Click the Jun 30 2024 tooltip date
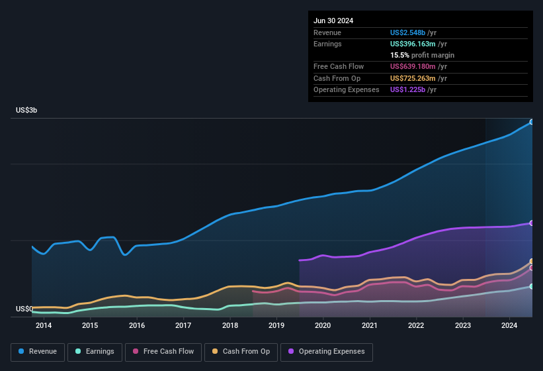The width and height of the screenshot is (543, 371). (x=333, y=21)
